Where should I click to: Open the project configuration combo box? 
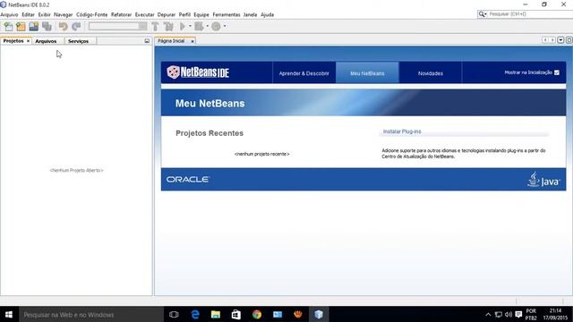click(x=117, y=26)
